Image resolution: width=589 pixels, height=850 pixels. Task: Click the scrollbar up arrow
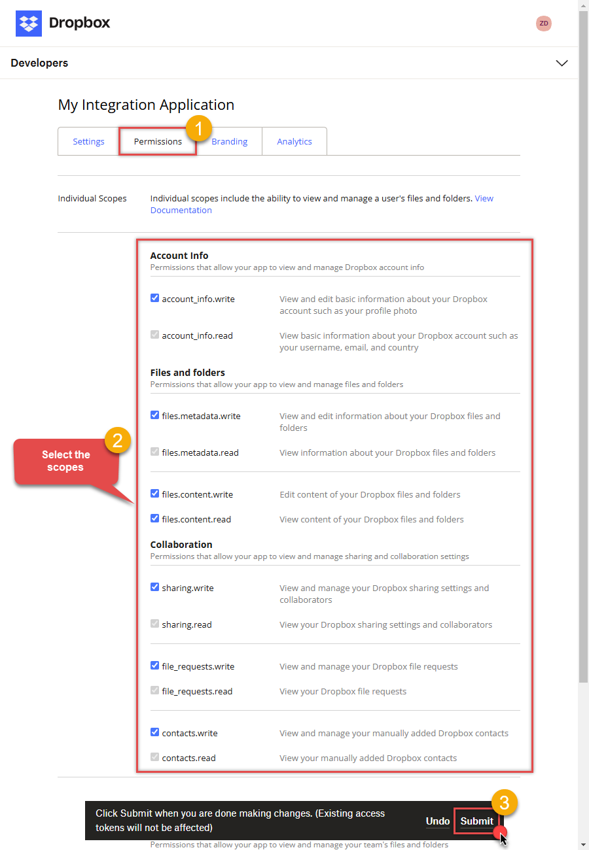click(x=583, y=5)
